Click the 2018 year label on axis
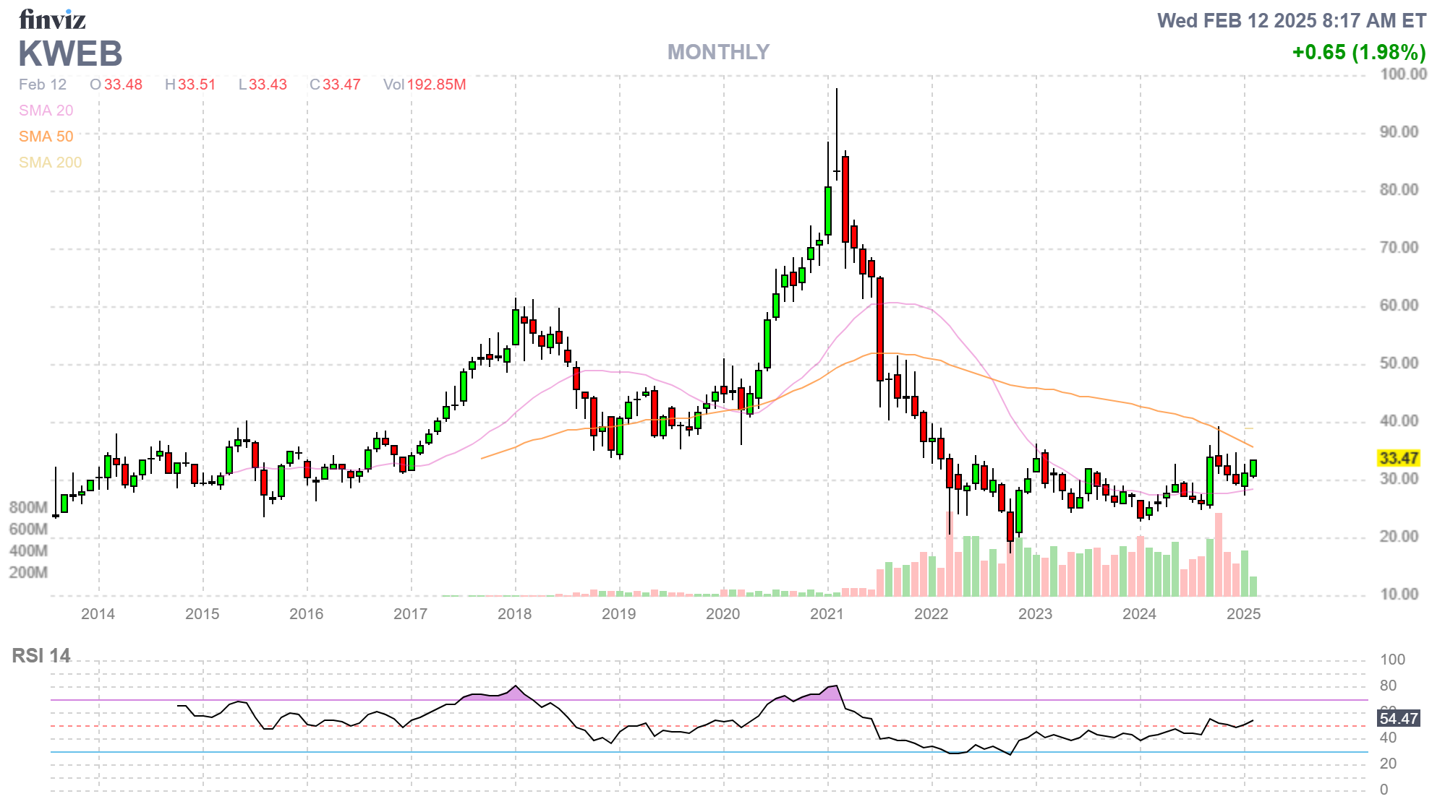 pos(514,614)
